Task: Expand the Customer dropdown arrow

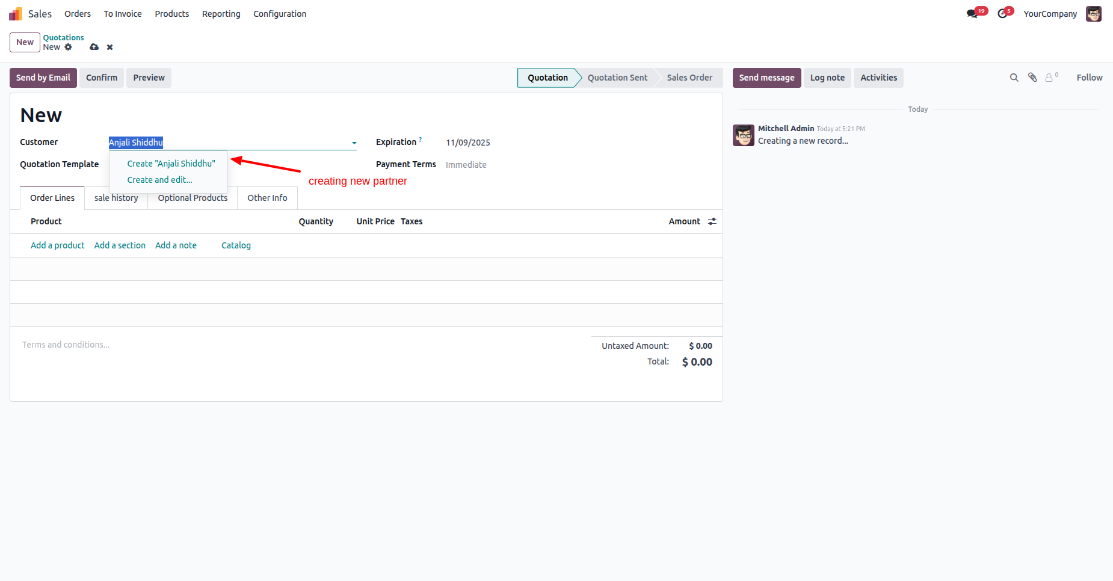Action: tap(354, 143)
